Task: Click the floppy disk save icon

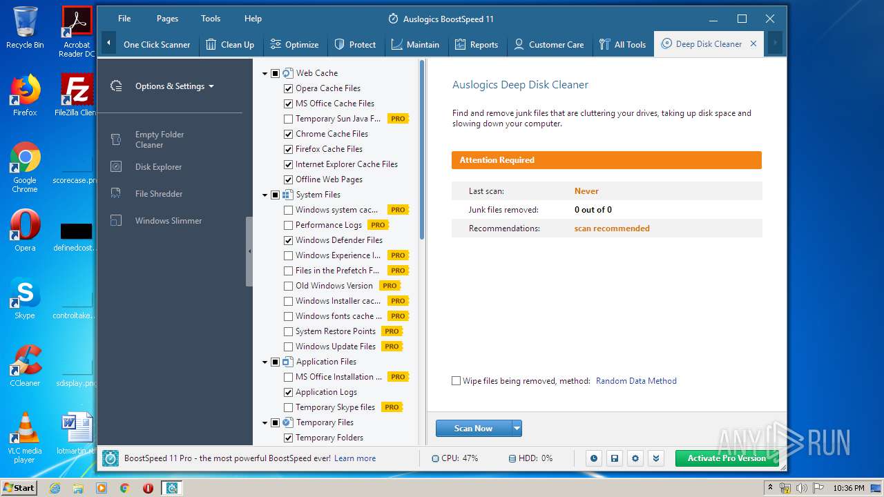Action: pyautogui.click(x=614, y=458)
